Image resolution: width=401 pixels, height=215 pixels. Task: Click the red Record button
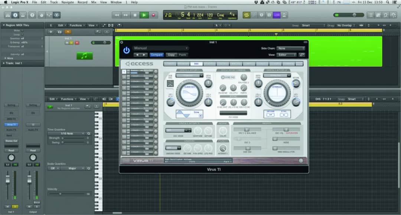[x=153, y=15]
